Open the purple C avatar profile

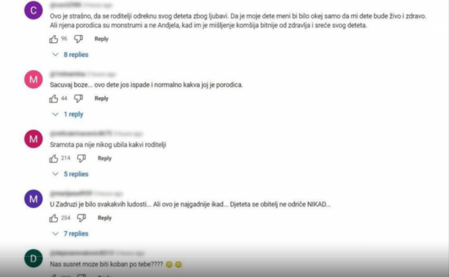[x=33, y=10]
